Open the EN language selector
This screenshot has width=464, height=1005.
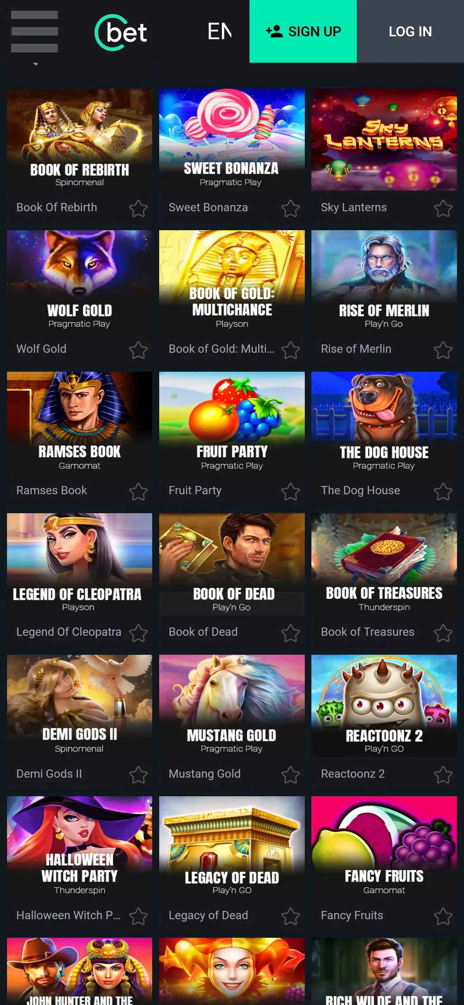[x=220, y=31]
